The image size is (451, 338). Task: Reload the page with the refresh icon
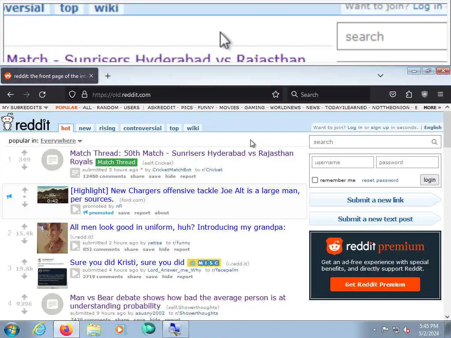point(42,95)
